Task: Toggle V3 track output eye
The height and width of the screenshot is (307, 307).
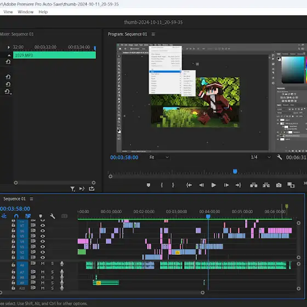Action: coord(43,247)
